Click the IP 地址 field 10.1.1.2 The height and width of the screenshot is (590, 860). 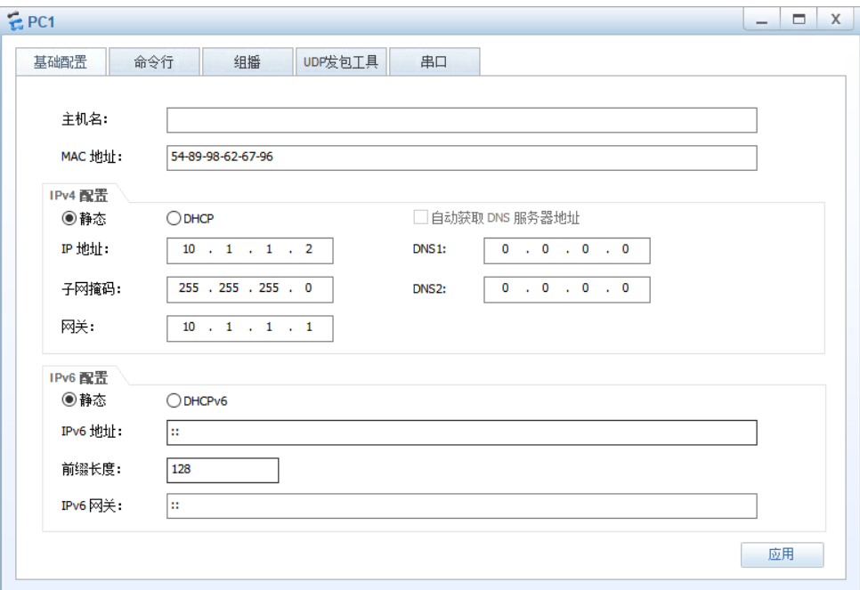[x=250, y=250]
